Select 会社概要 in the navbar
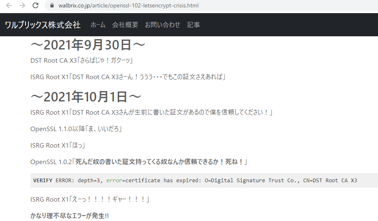This screenshot has width=378, height=221. 125,25
